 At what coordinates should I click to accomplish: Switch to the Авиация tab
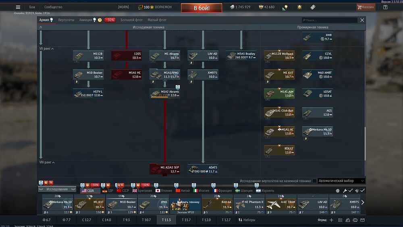tap(85, 20)
